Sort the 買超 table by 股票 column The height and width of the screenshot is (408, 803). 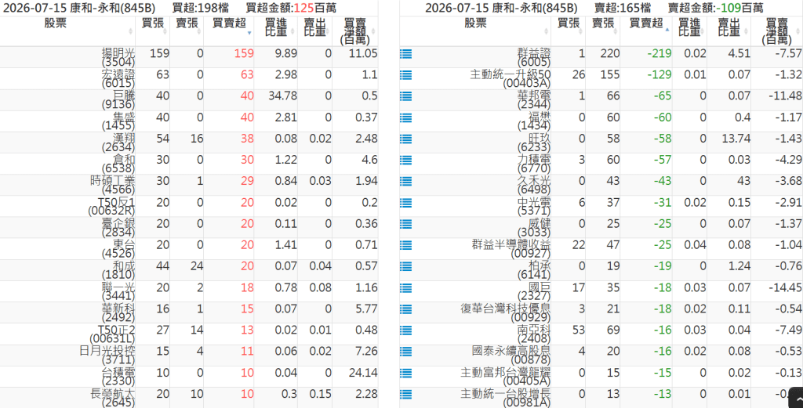67,31
